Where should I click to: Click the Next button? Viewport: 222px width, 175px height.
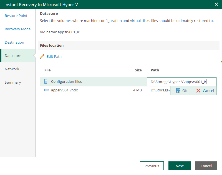179,166
